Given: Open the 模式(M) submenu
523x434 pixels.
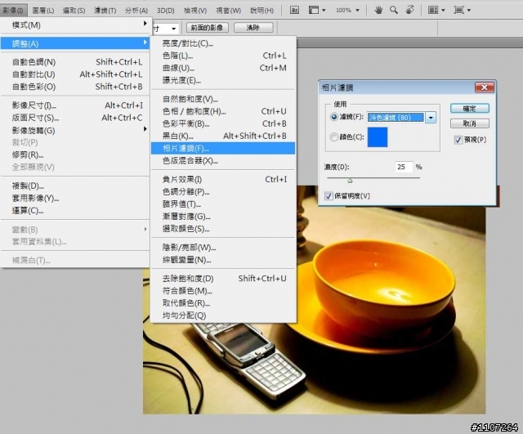Looking at the screenshot, I should click(x=74, y=25).
